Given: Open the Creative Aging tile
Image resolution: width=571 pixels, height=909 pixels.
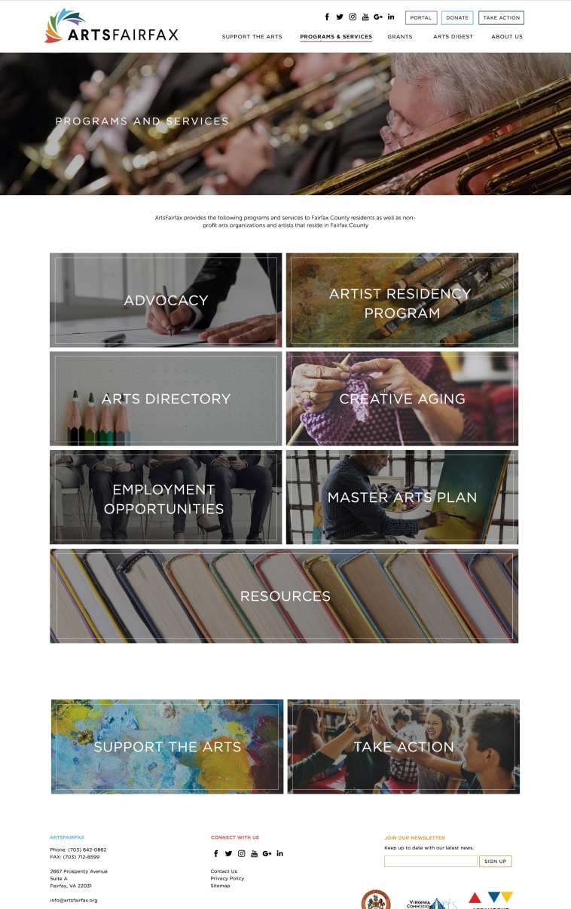Looking at the screenshot, I should click(402, 399).
